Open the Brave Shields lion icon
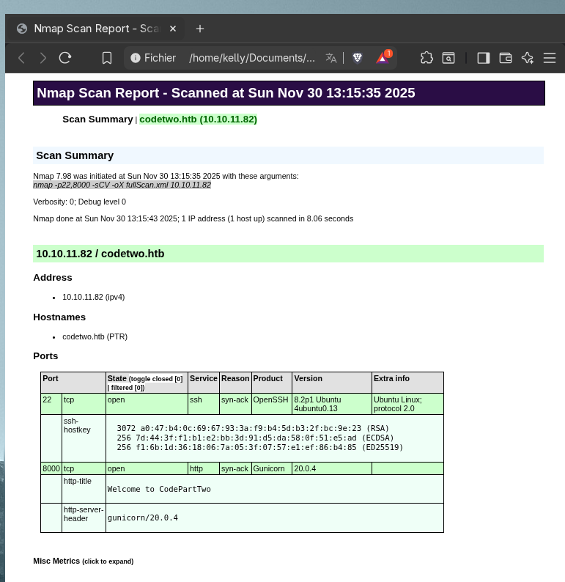 (x=358, y=58)
